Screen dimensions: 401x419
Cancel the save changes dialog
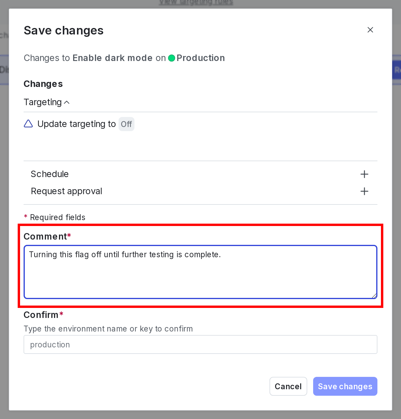[x=288, y=386]
